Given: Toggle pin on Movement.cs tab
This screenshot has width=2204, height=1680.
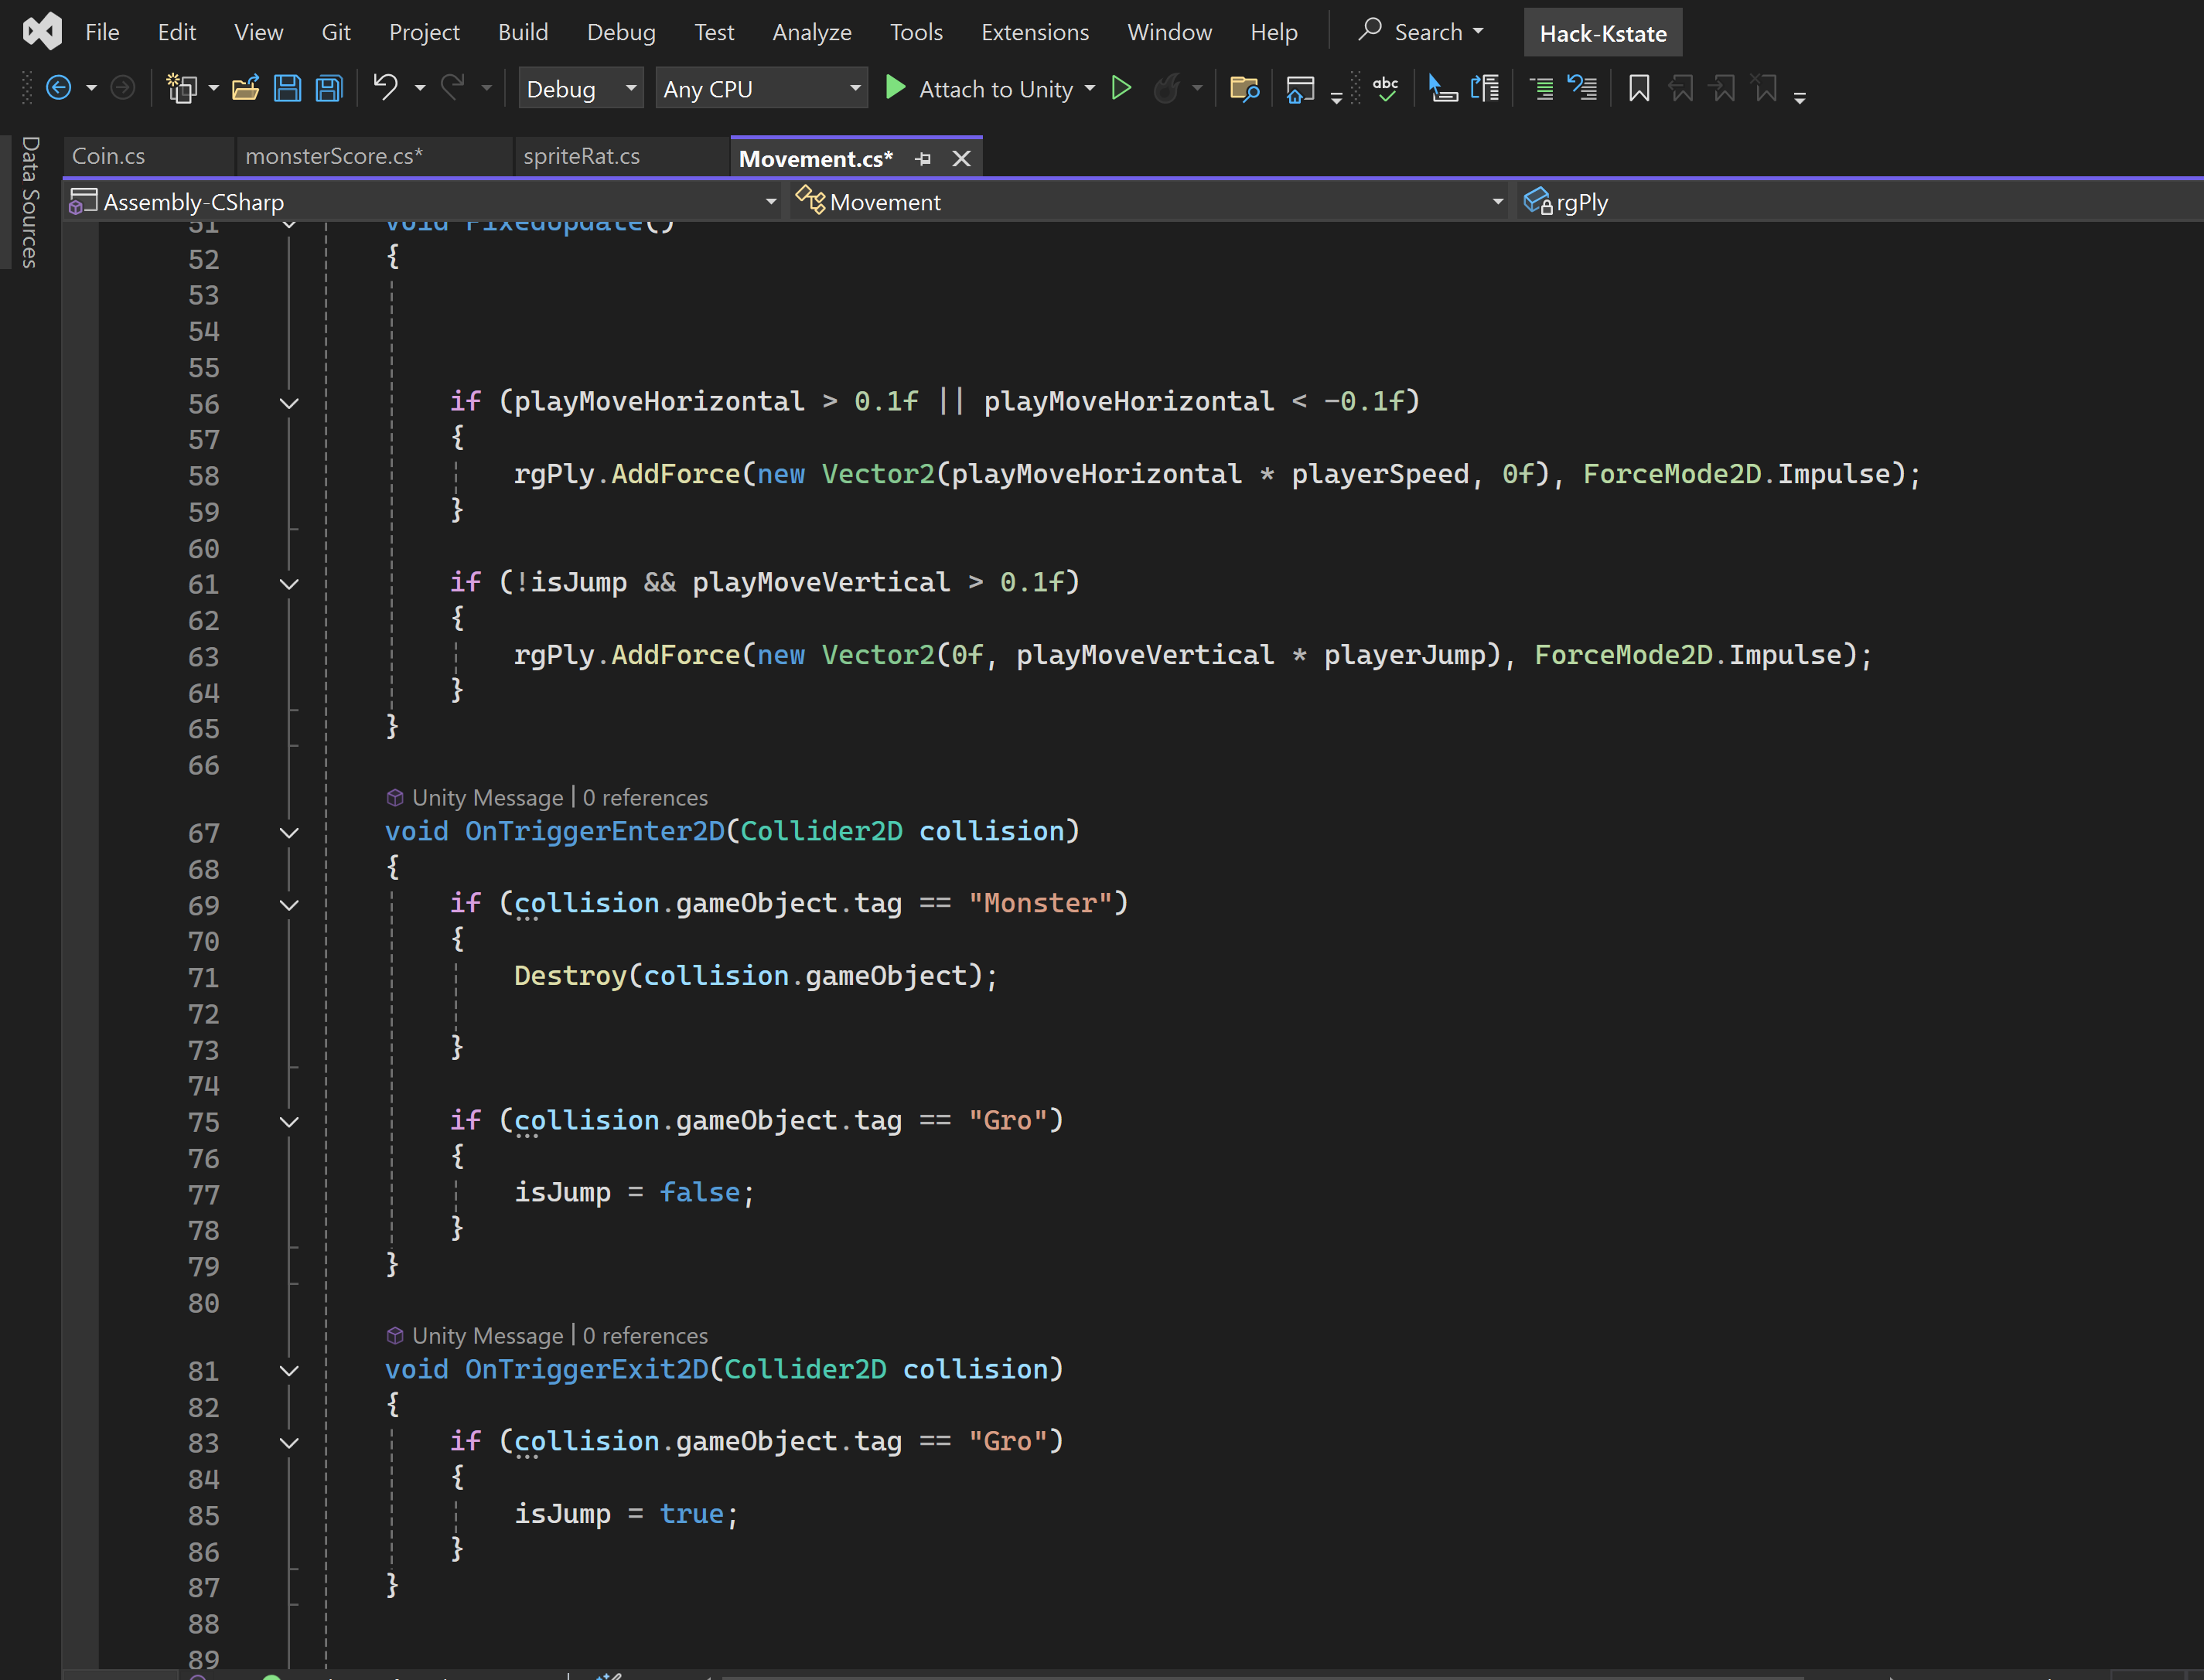Looking at the screenshot, I should coord(923,159).
